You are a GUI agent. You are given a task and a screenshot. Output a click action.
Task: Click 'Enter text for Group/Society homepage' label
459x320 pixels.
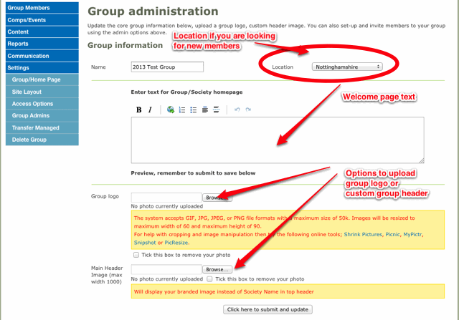click(186, 92)
